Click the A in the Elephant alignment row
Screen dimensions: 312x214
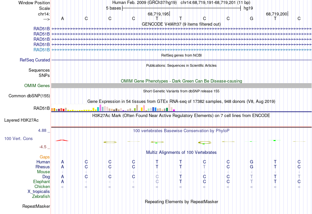click(x=62, y=181)
